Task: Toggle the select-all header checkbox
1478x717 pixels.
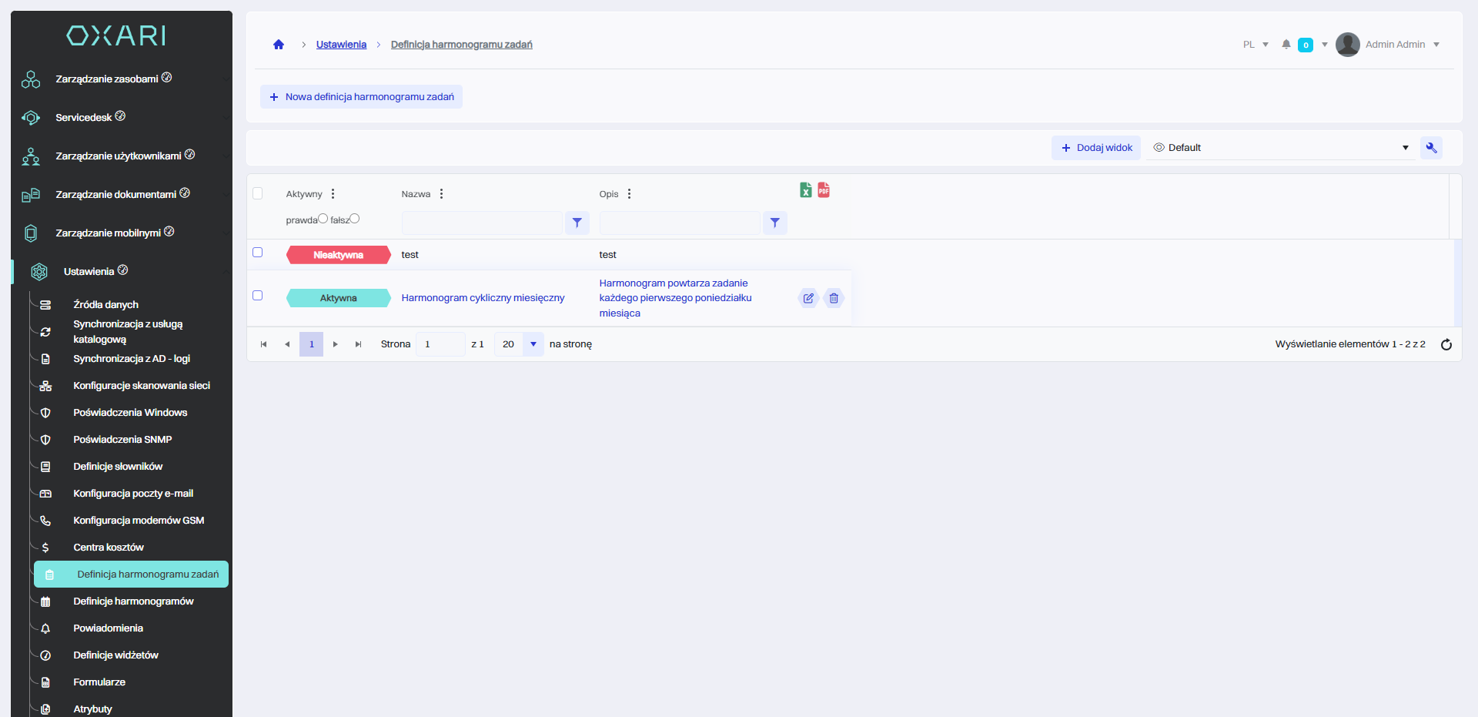Action: tap(258, 193)
